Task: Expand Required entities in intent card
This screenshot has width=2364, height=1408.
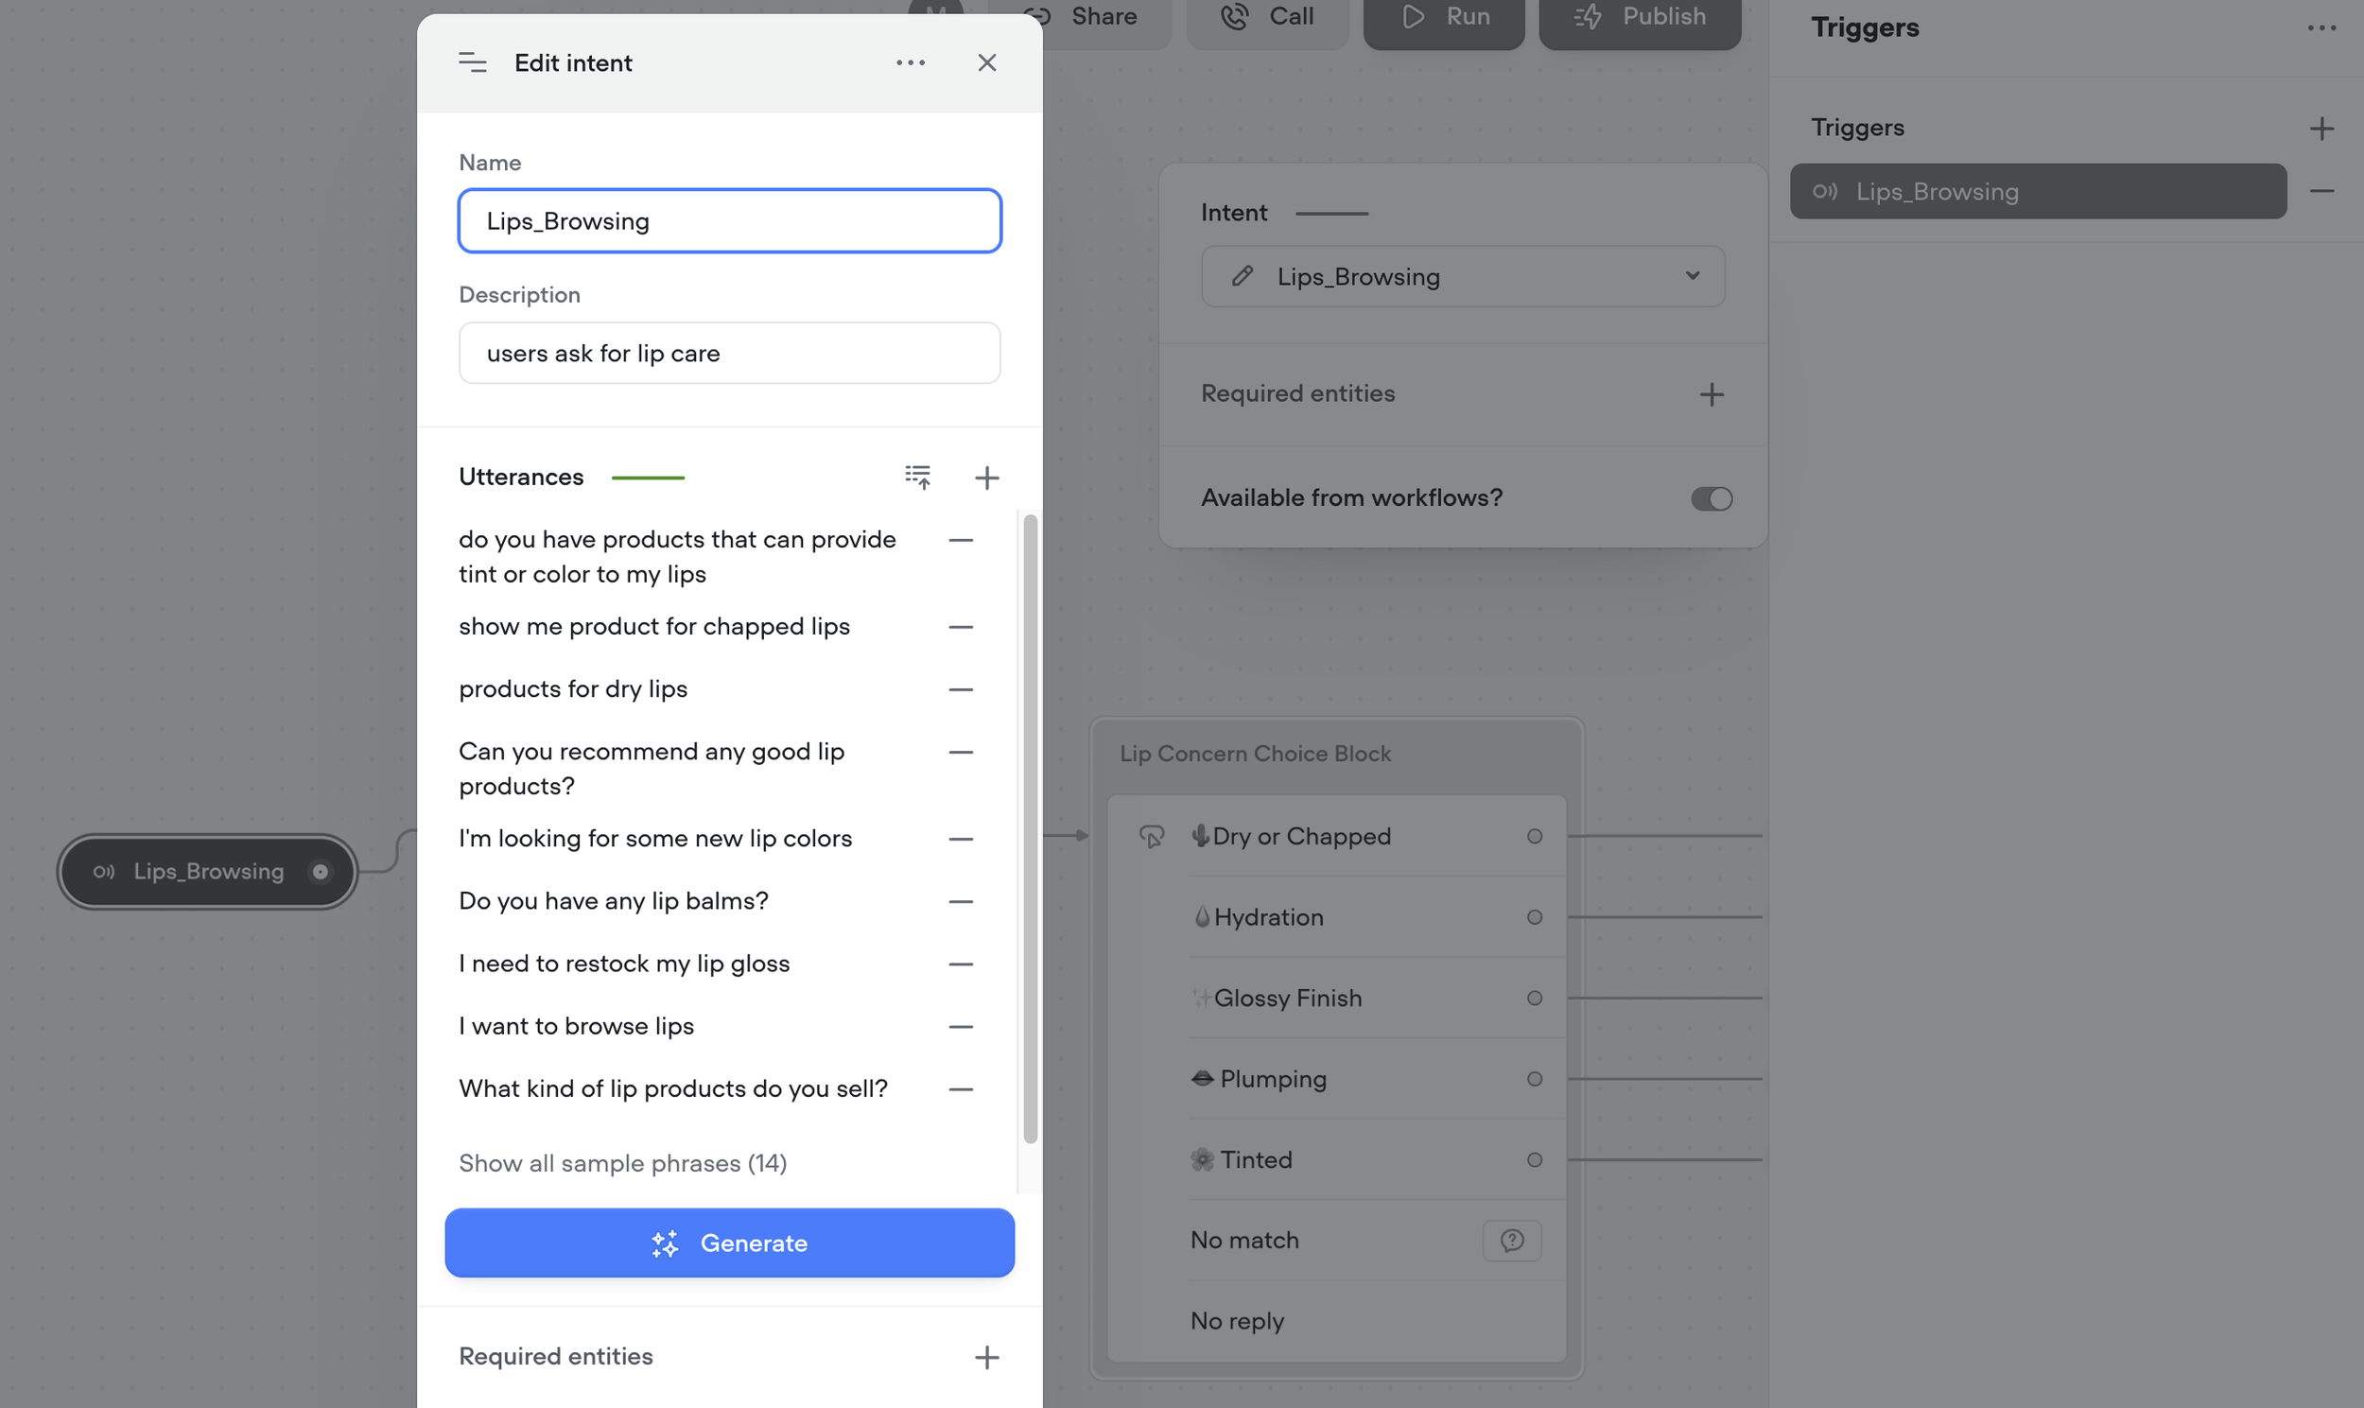Action: [1711, 394]
